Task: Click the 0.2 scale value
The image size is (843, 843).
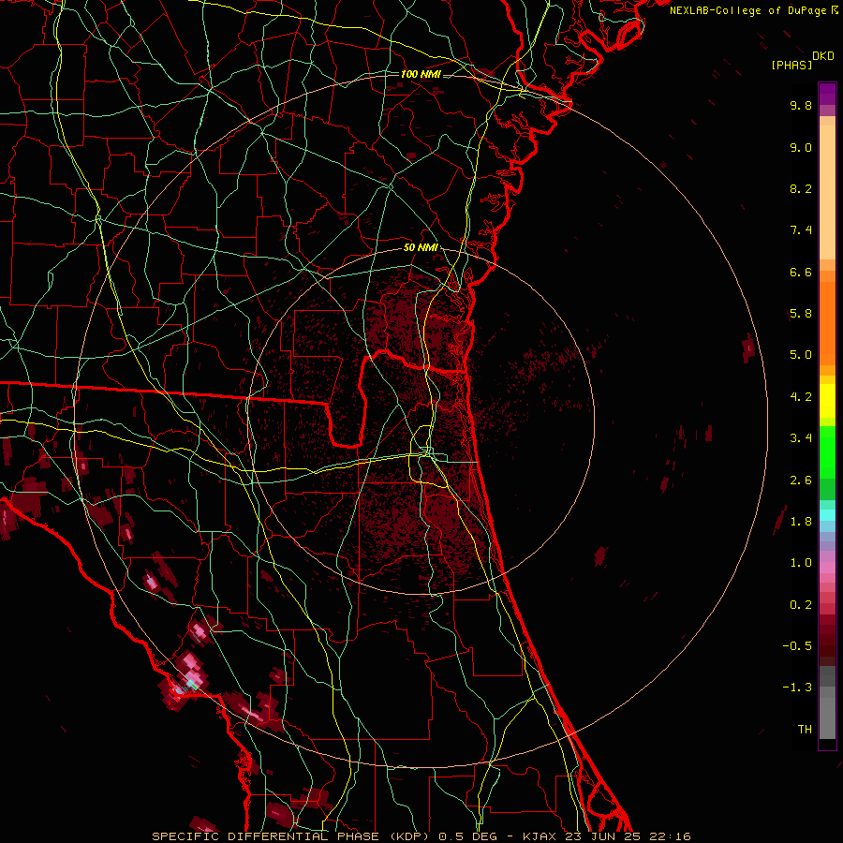Action: (x=801, y=605)
